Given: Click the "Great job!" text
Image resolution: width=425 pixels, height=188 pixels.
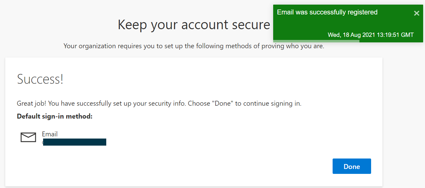Looking at the screenshot, I should 31,104.
